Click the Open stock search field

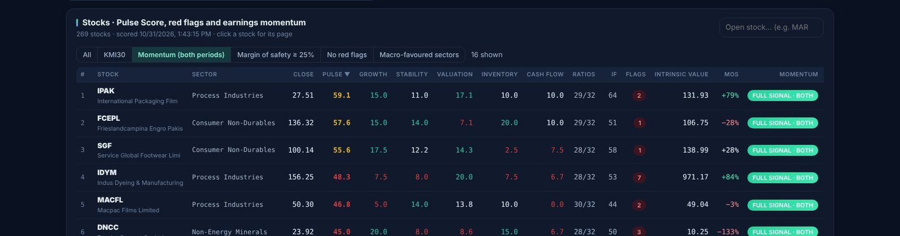pyautogui.click(x=771, y=27)
